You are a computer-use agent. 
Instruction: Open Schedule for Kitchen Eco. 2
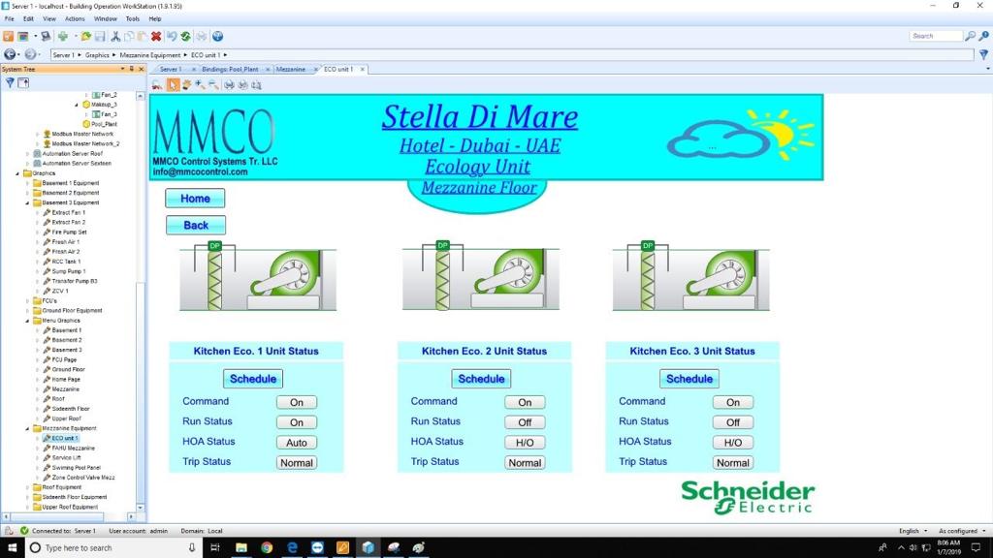(x=481, y=379)
